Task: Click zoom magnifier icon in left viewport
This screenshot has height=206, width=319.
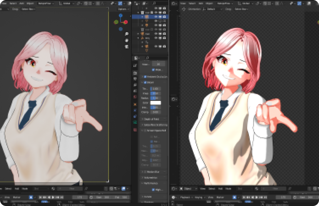Action: 126,34
